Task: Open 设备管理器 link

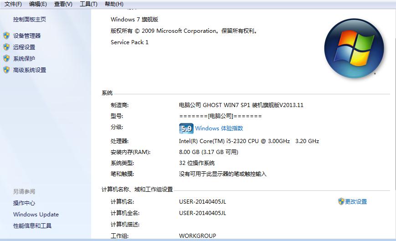Action: tap(27, 36)
